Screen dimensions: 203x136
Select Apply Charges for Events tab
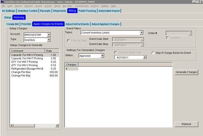(48, 24)
